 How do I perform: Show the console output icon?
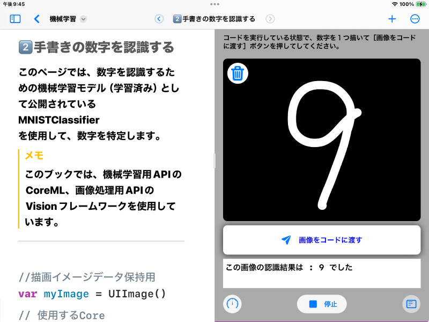point(411,304)
